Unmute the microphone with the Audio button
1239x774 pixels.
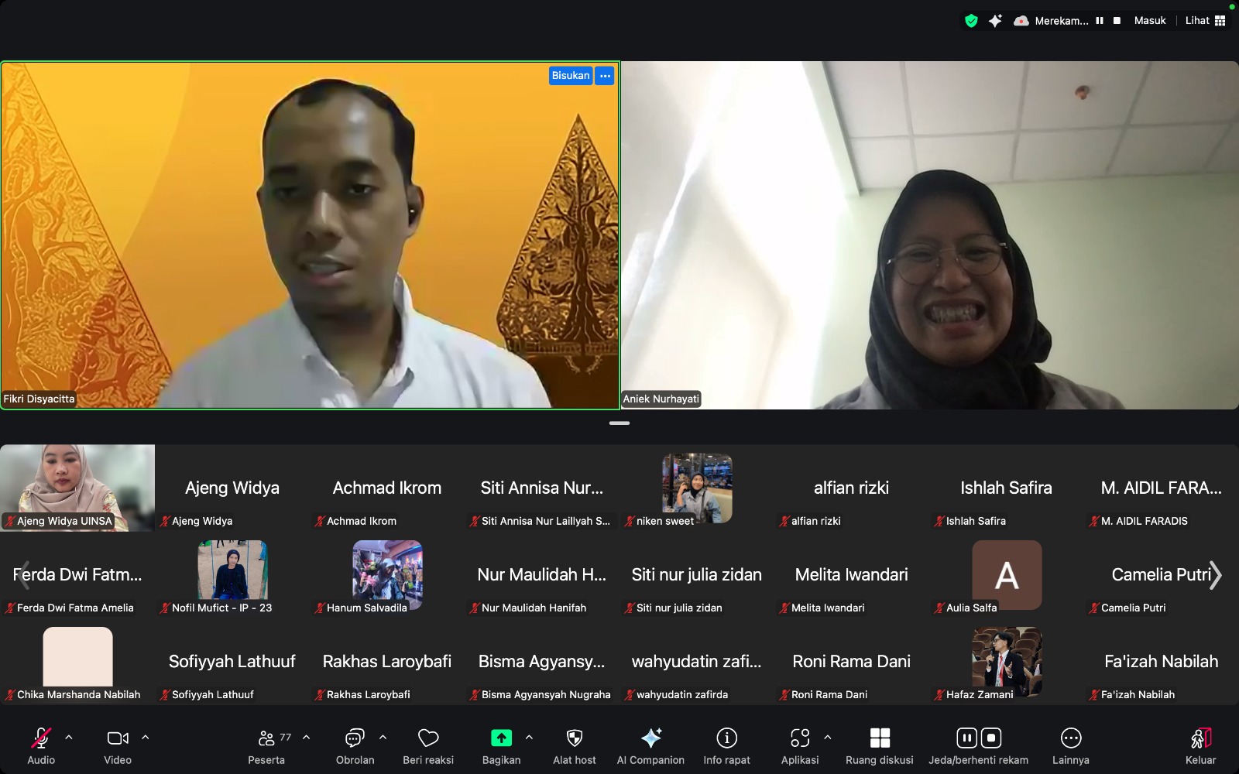click(x=41, y=738)
